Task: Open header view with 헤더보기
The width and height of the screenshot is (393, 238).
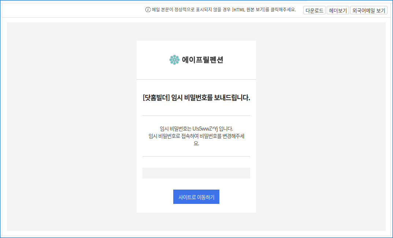Action: (x=337, y=10)
